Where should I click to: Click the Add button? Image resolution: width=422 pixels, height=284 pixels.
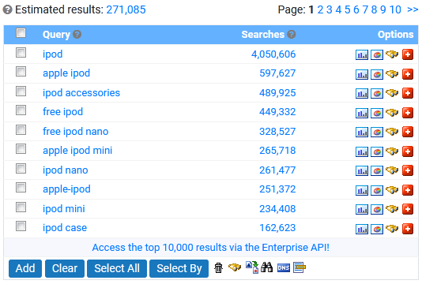(25, 268)
